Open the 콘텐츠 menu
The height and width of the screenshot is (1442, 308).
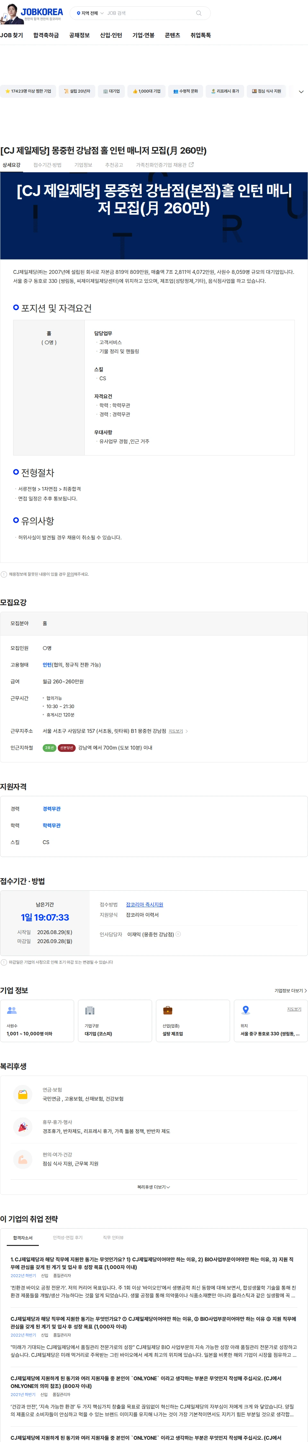(172, 35)
